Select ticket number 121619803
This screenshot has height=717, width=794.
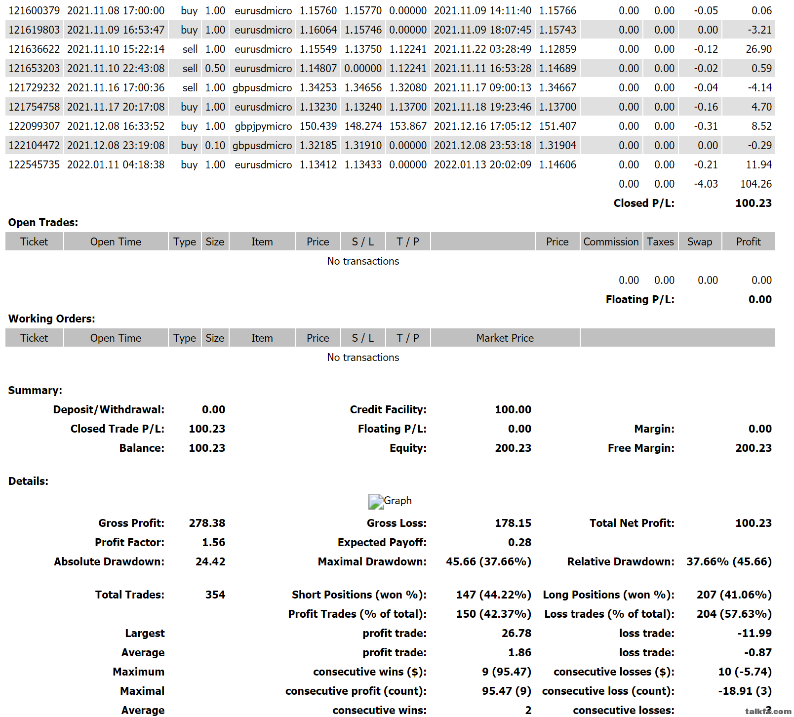click(34, 30)
